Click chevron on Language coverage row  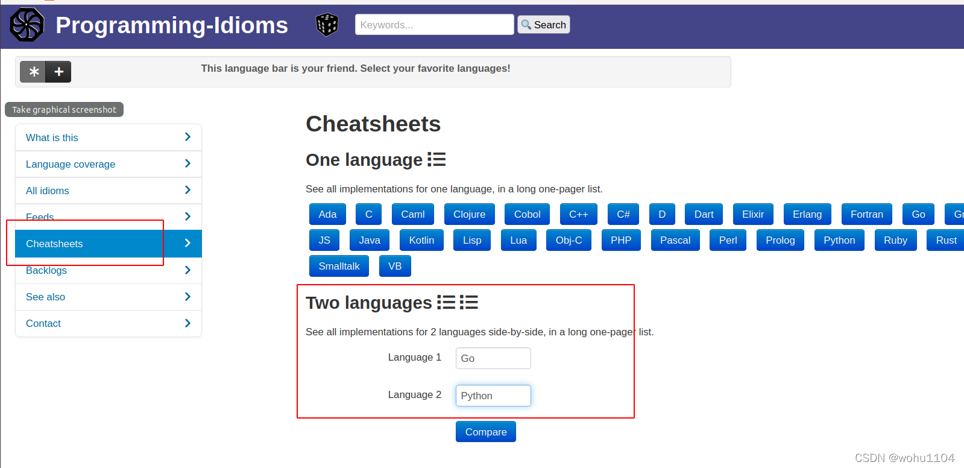pyautogui.click(x=187, y=163)
